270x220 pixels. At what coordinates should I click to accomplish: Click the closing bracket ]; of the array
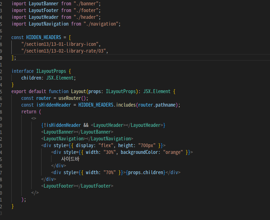point(14,58)
